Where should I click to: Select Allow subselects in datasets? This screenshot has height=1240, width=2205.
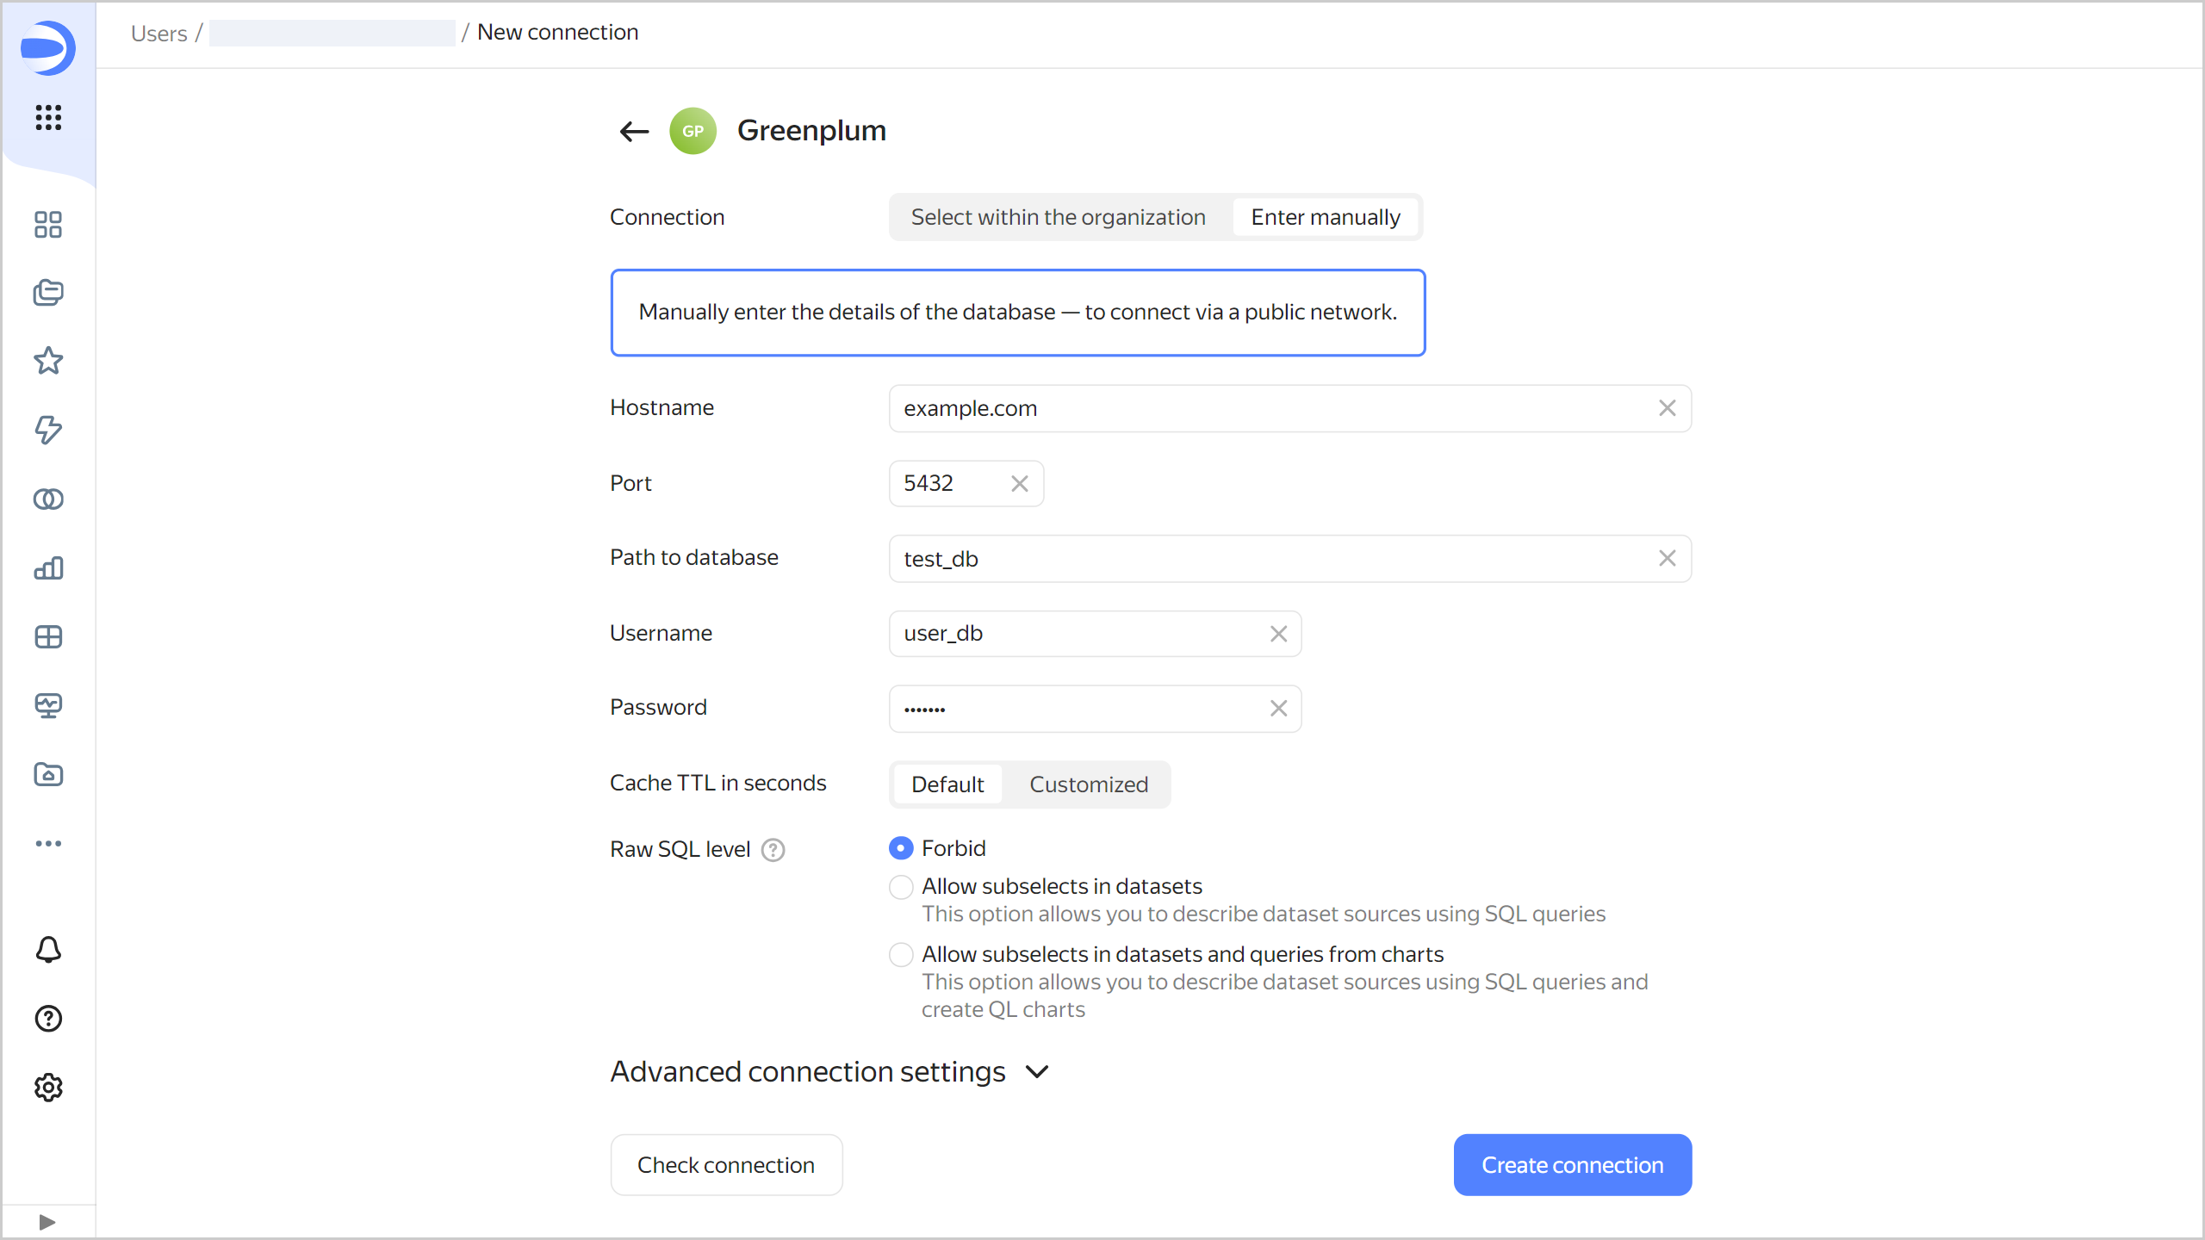tap(901, 886)
